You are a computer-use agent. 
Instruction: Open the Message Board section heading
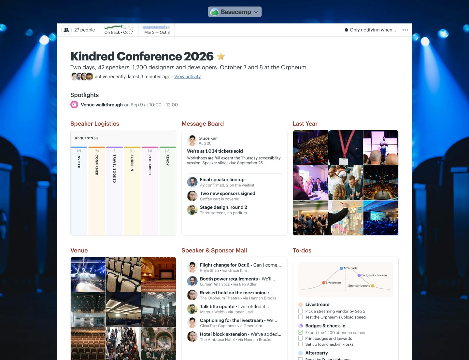203,124
